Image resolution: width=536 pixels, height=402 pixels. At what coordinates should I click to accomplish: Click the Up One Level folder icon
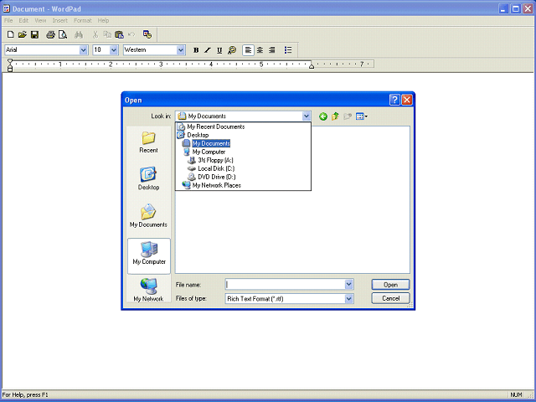[x=335, y=116]
